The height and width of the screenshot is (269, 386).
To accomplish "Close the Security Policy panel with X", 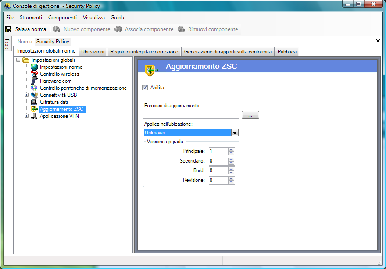I will [378, 41].
